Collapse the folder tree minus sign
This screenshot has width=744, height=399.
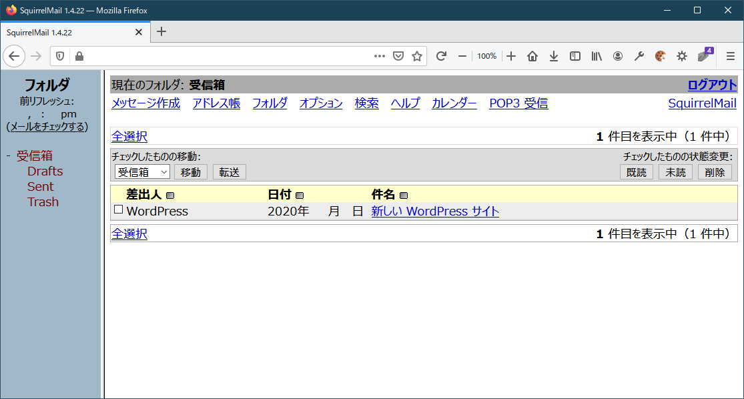(x=8, y=155)
